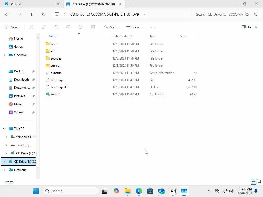Open Documents quick access folder

click(19, 88)
